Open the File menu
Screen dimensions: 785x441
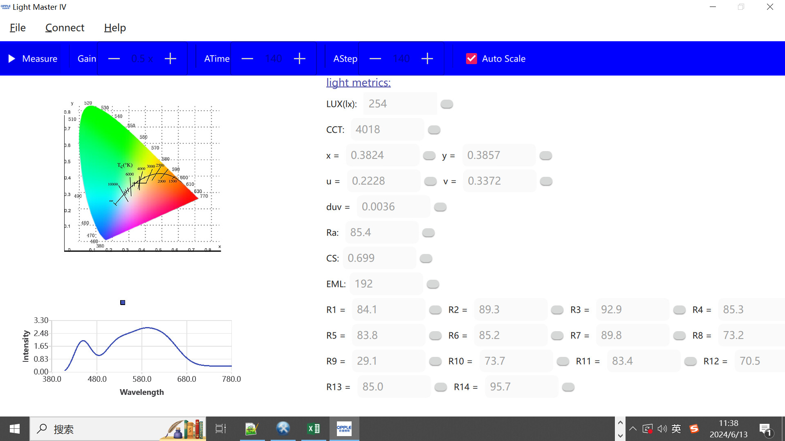18,28
